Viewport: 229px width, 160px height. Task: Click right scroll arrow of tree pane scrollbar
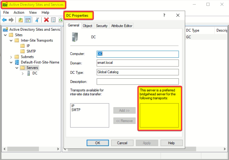click(x=58, y=149)
